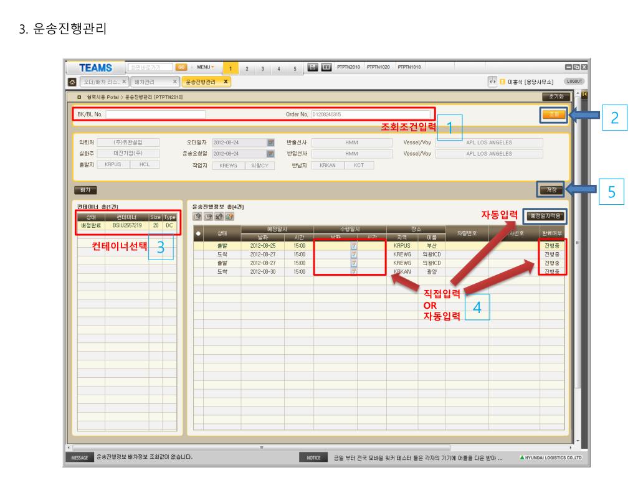Close the 운송진행관리 tab

point(226,82)
